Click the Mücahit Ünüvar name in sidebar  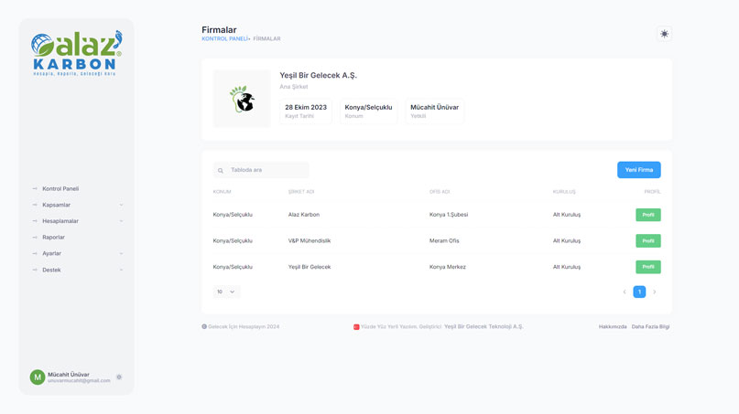pyautogui.click(x=69, y=375)
